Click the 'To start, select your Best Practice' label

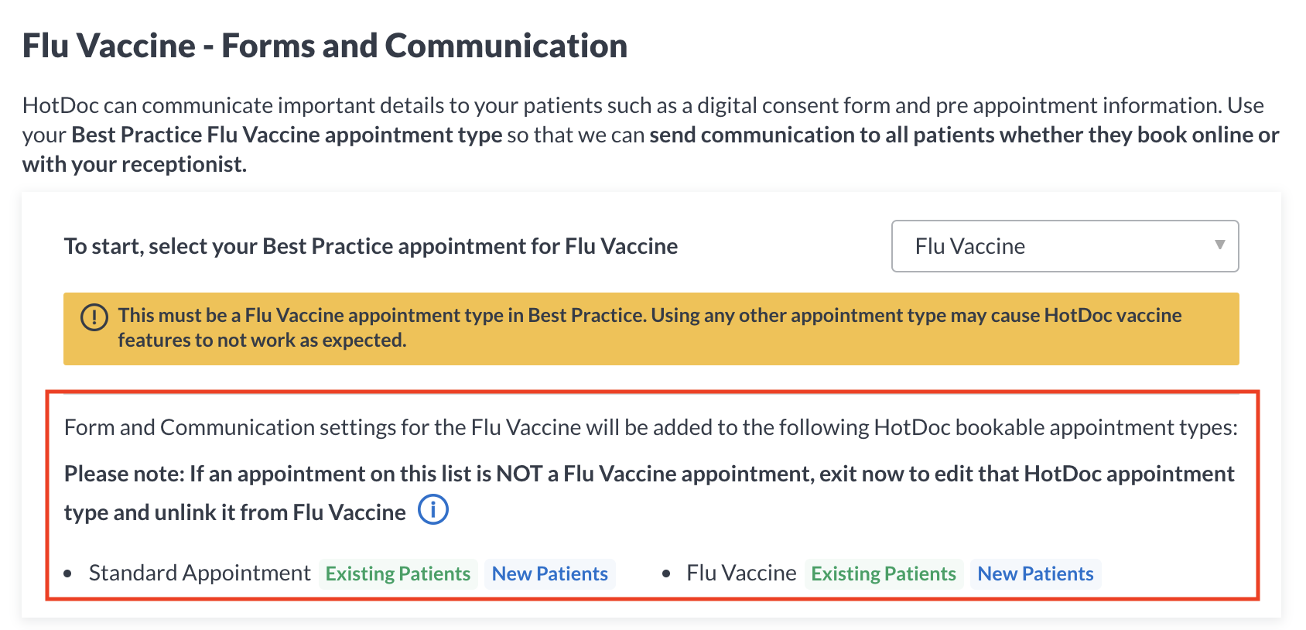point(371,246)
